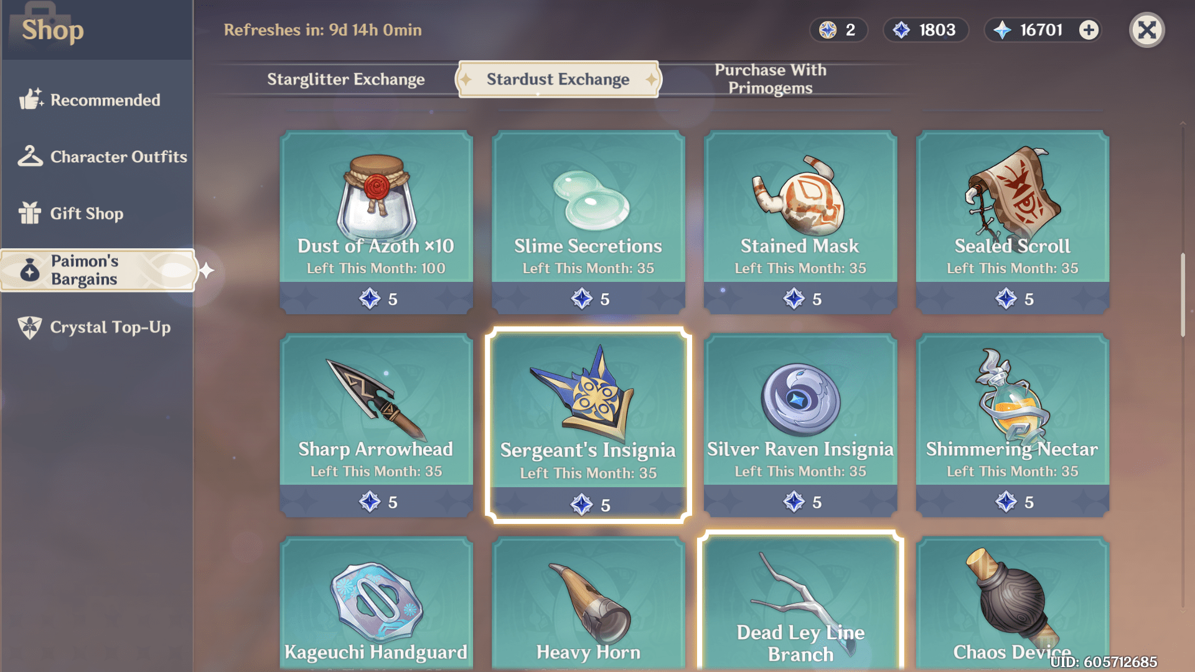The image size is (1195, 672).
Task: Select the Kageuchi Handguard item
Action: pyautogui.click(x=376, y=604)
